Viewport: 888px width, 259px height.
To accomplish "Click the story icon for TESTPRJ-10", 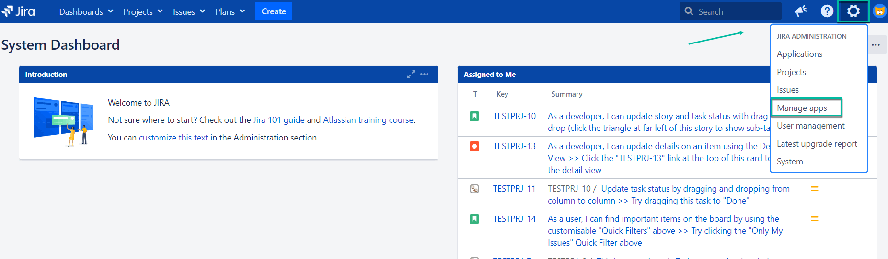I will tap(474, 116).
